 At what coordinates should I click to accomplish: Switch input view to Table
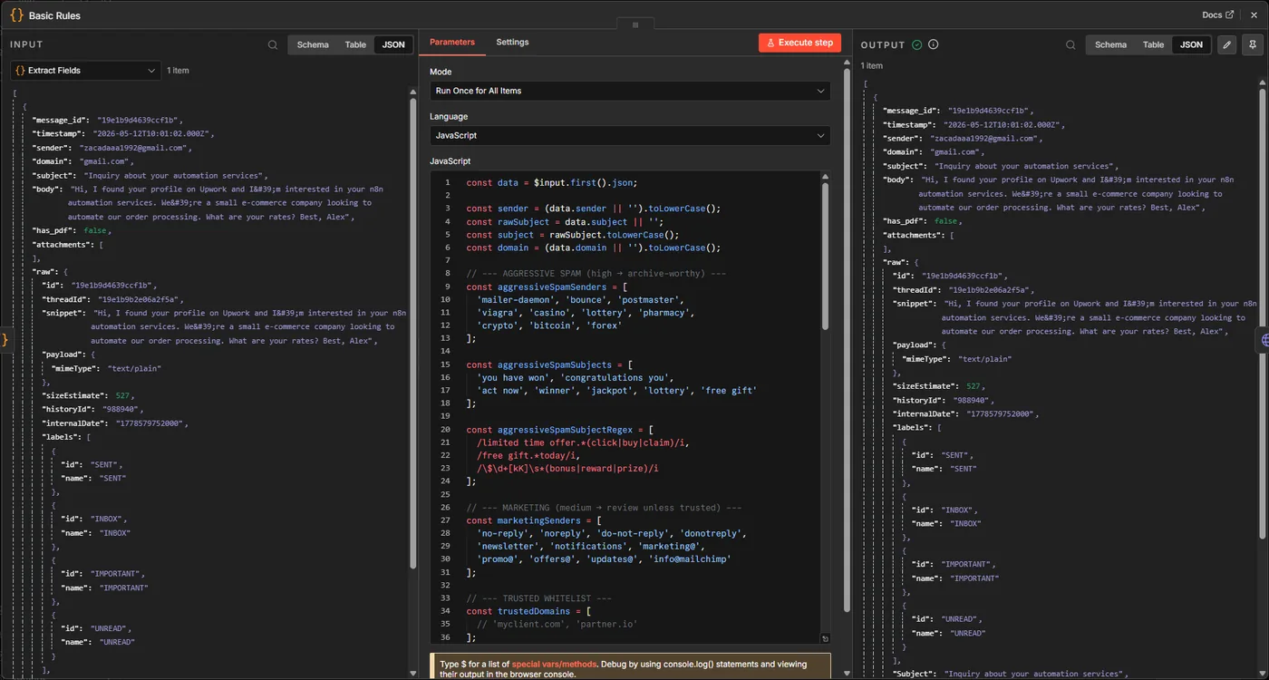355,44
